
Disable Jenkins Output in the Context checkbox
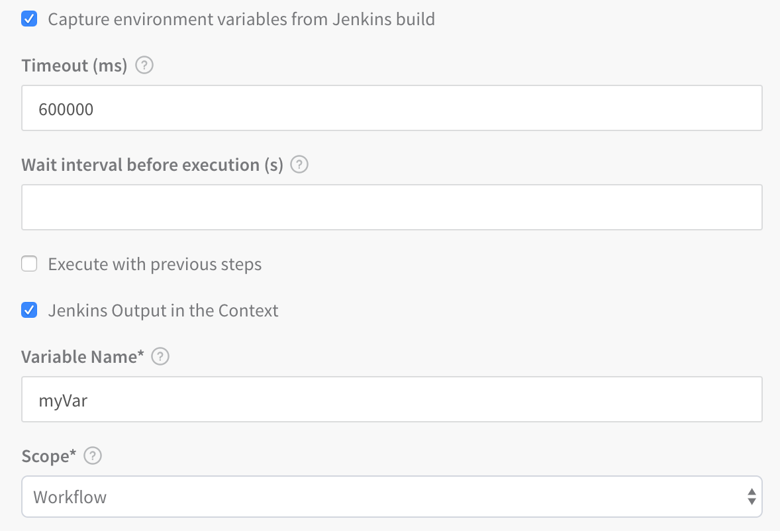29,311
